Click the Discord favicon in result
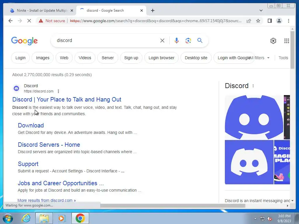 (x=16, y=88)
